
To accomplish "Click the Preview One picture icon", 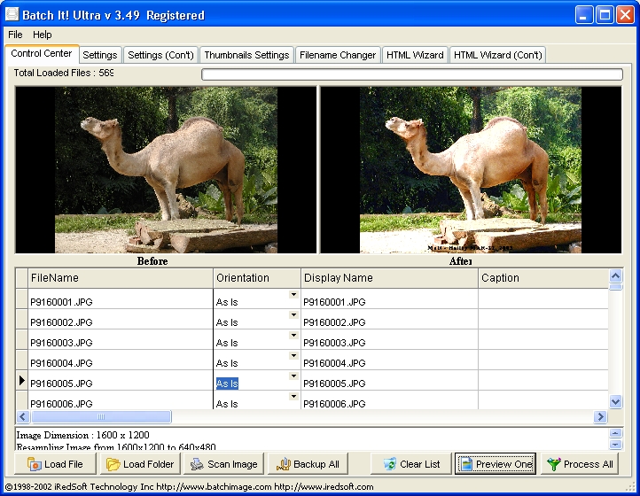I will coord(466,464).
